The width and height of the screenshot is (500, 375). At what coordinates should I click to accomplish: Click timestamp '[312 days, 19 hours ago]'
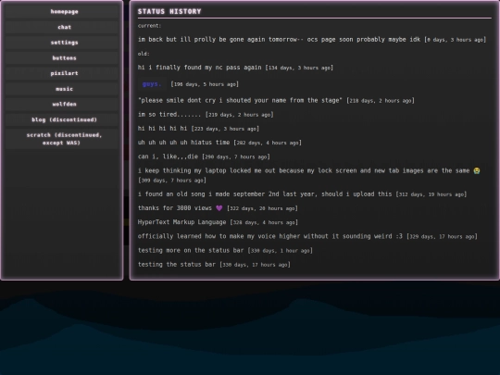431,194
